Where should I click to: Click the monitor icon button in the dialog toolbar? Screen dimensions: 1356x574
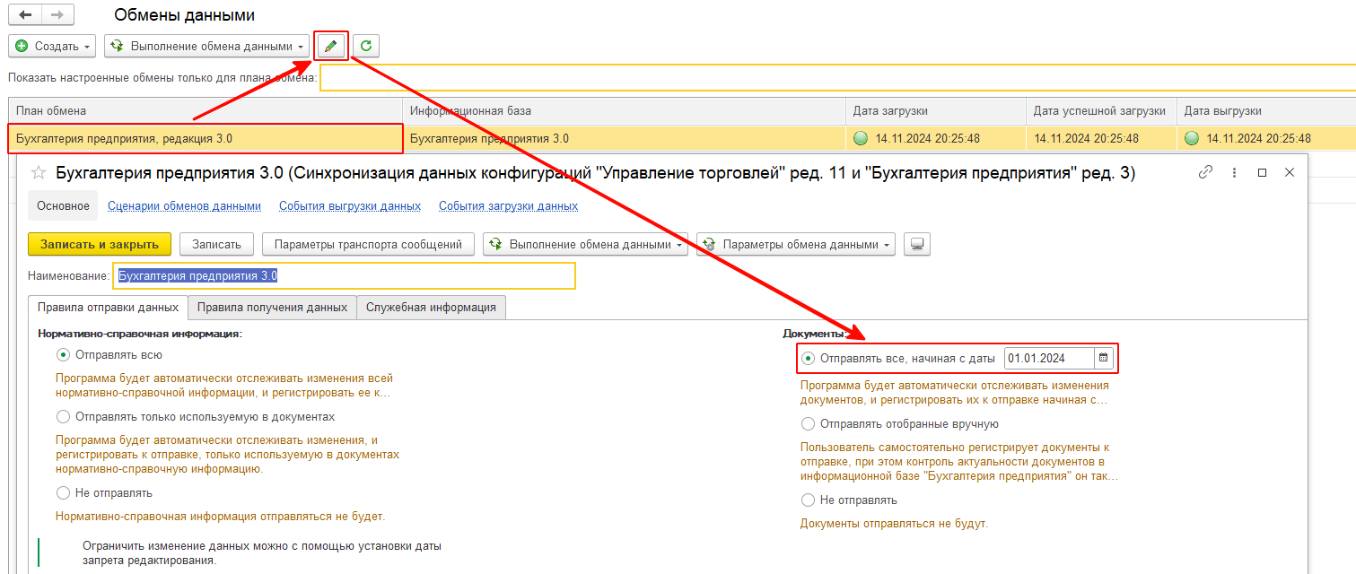(x=916, y=244)
